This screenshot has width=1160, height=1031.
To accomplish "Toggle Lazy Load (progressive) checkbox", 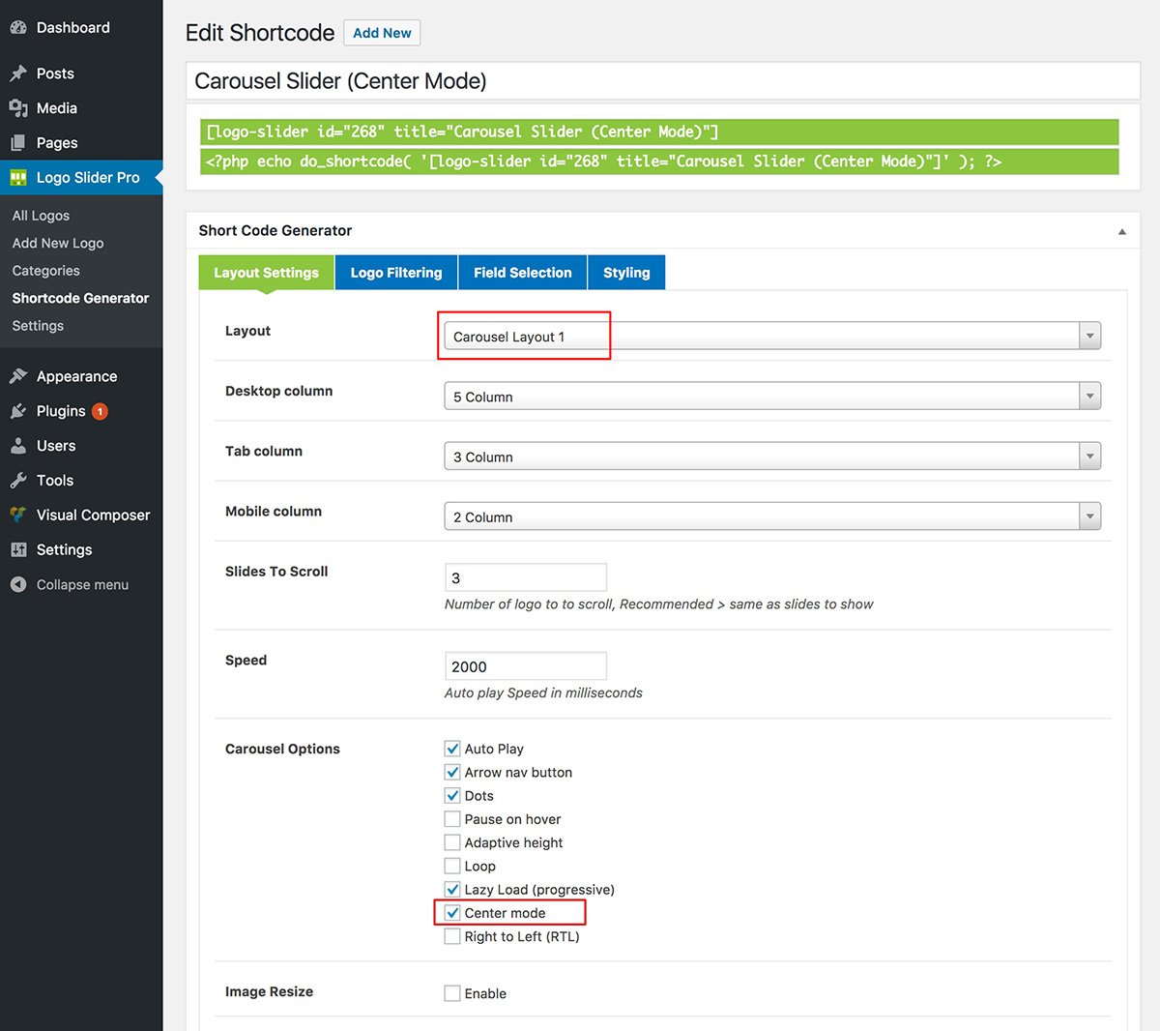I will coord(452,889).
